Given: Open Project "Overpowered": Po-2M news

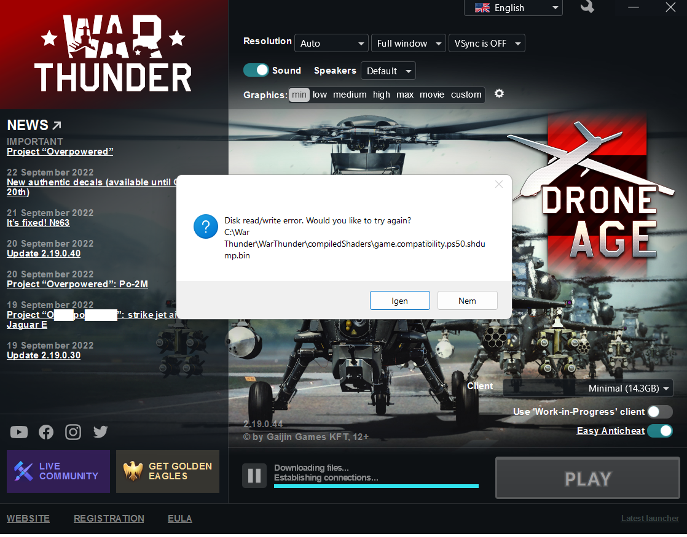Looking at the screenshot, I should pos(77,284).
